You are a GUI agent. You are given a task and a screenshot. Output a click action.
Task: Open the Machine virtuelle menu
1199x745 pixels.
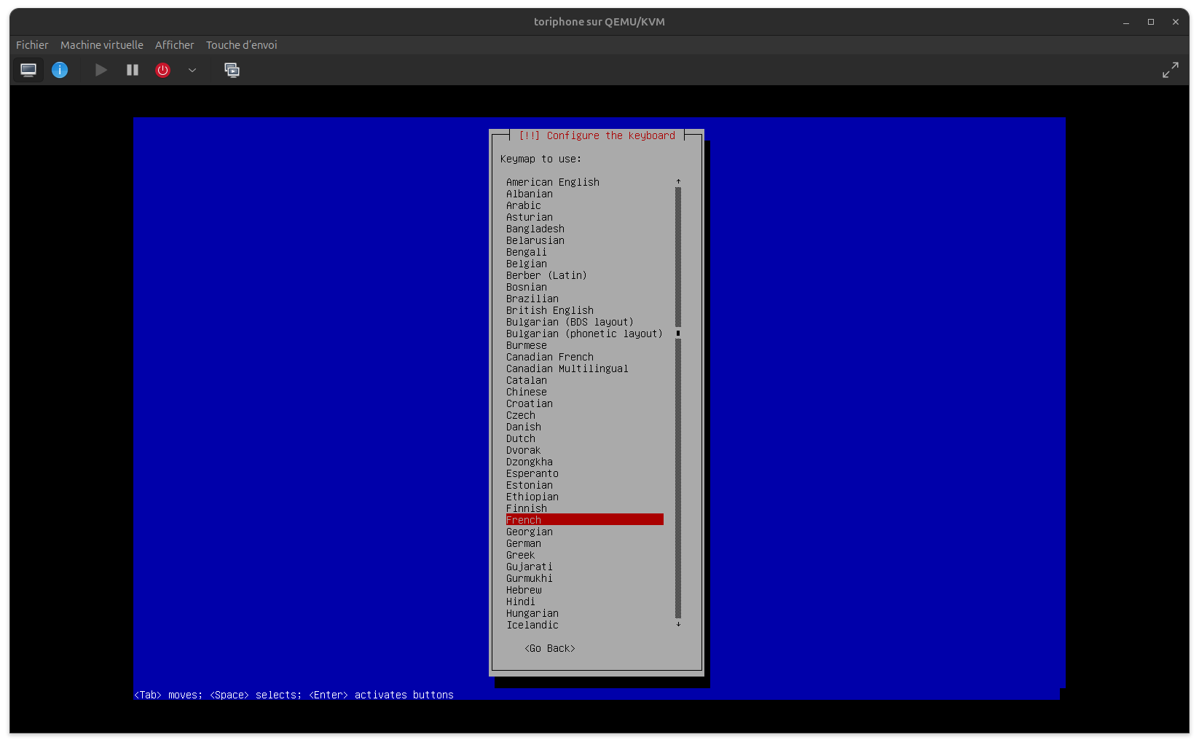point(102,45)
